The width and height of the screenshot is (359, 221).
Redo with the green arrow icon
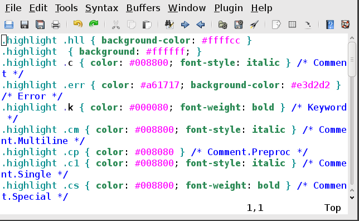click(94, 24)
